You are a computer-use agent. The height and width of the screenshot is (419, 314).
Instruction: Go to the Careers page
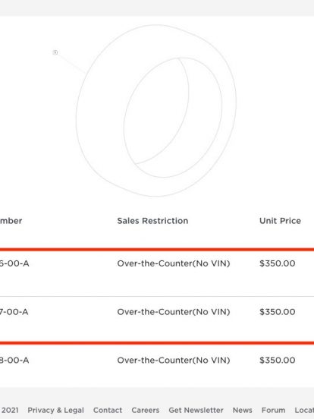[146, 410]
